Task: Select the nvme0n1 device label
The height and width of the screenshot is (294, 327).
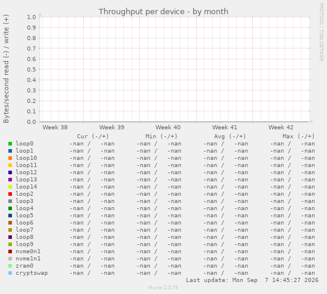Action: pyautogui.click(x=28, y=251)
